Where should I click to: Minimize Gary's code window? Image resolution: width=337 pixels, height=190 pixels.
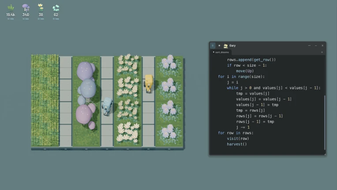[316, 46]
